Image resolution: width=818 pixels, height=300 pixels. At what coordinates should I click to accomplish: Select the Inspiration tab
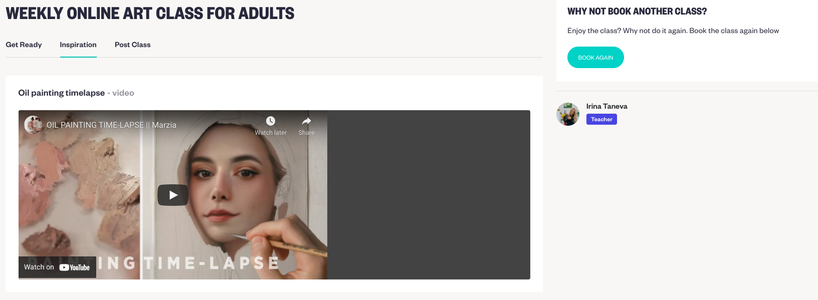78,45
